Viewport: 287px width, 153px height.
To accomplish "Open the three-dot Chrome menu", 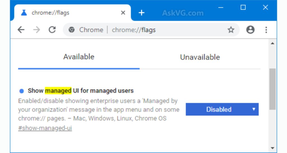I will tap(266, 30).
